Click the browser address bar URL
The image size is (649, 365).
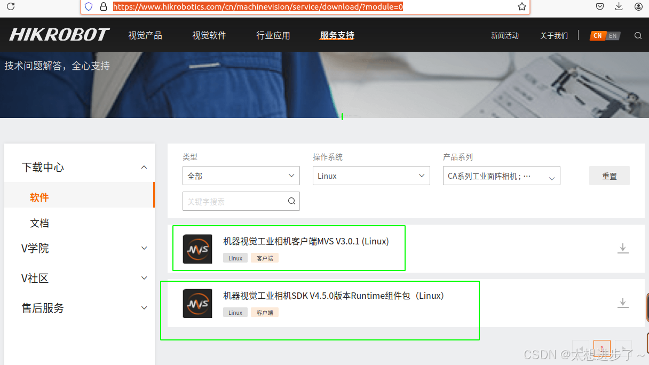(x=258, y=7)
